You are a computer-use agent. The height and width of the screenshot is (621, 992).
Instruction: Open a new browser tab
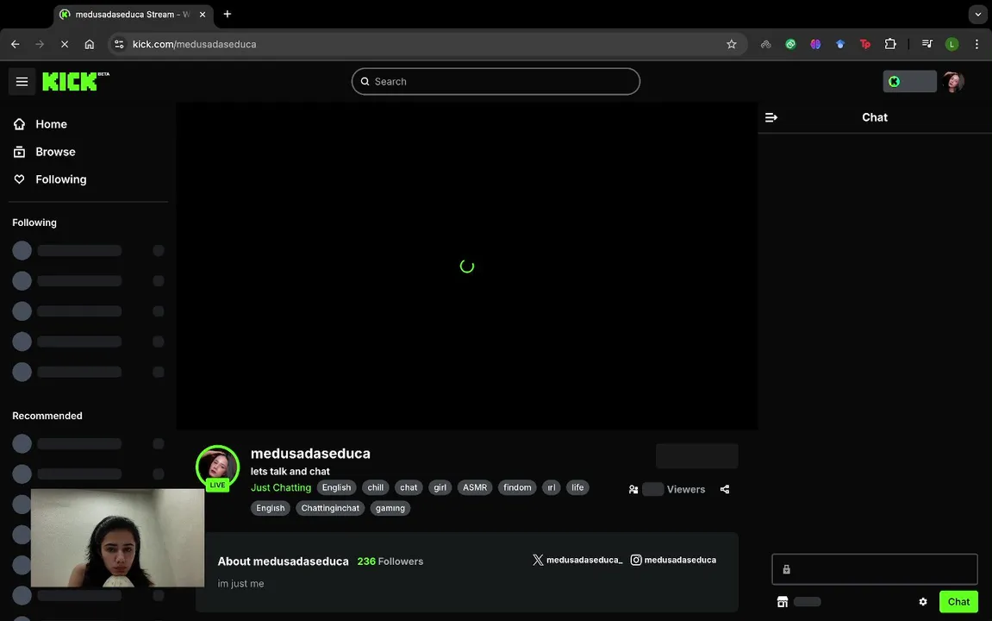click(x=228, y=14)
